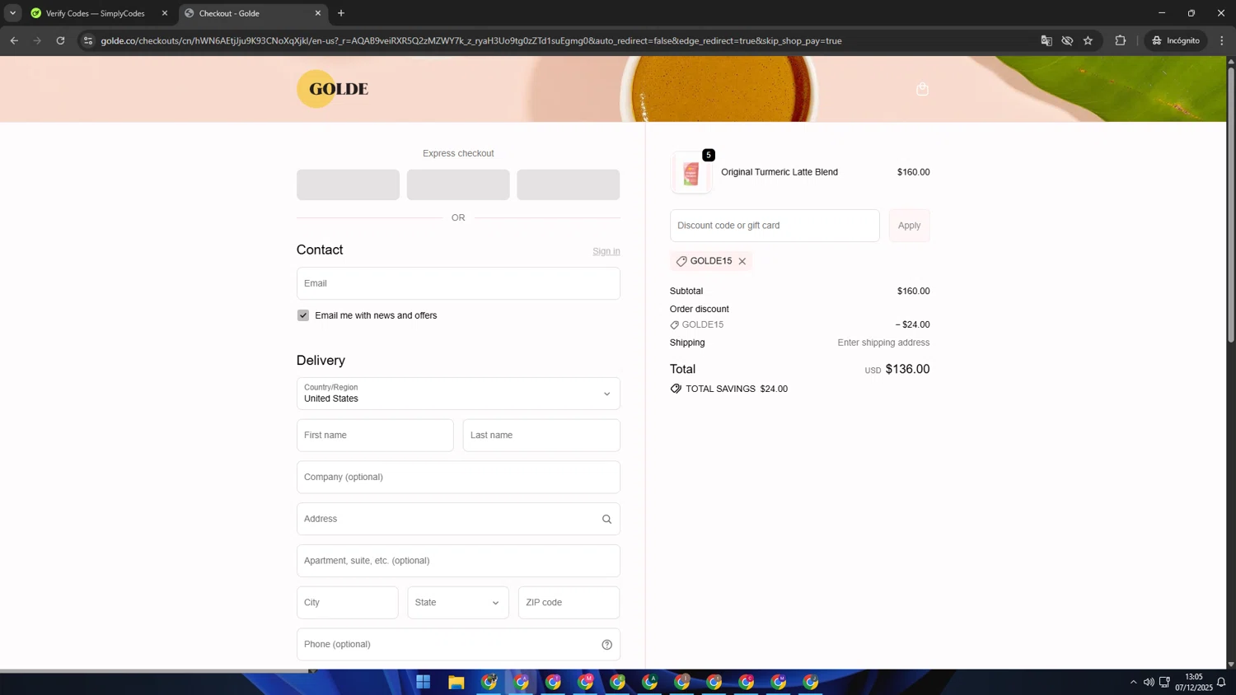Open the phone number help icon
This screenshot has height=695, width=1236.
(607, 645)
